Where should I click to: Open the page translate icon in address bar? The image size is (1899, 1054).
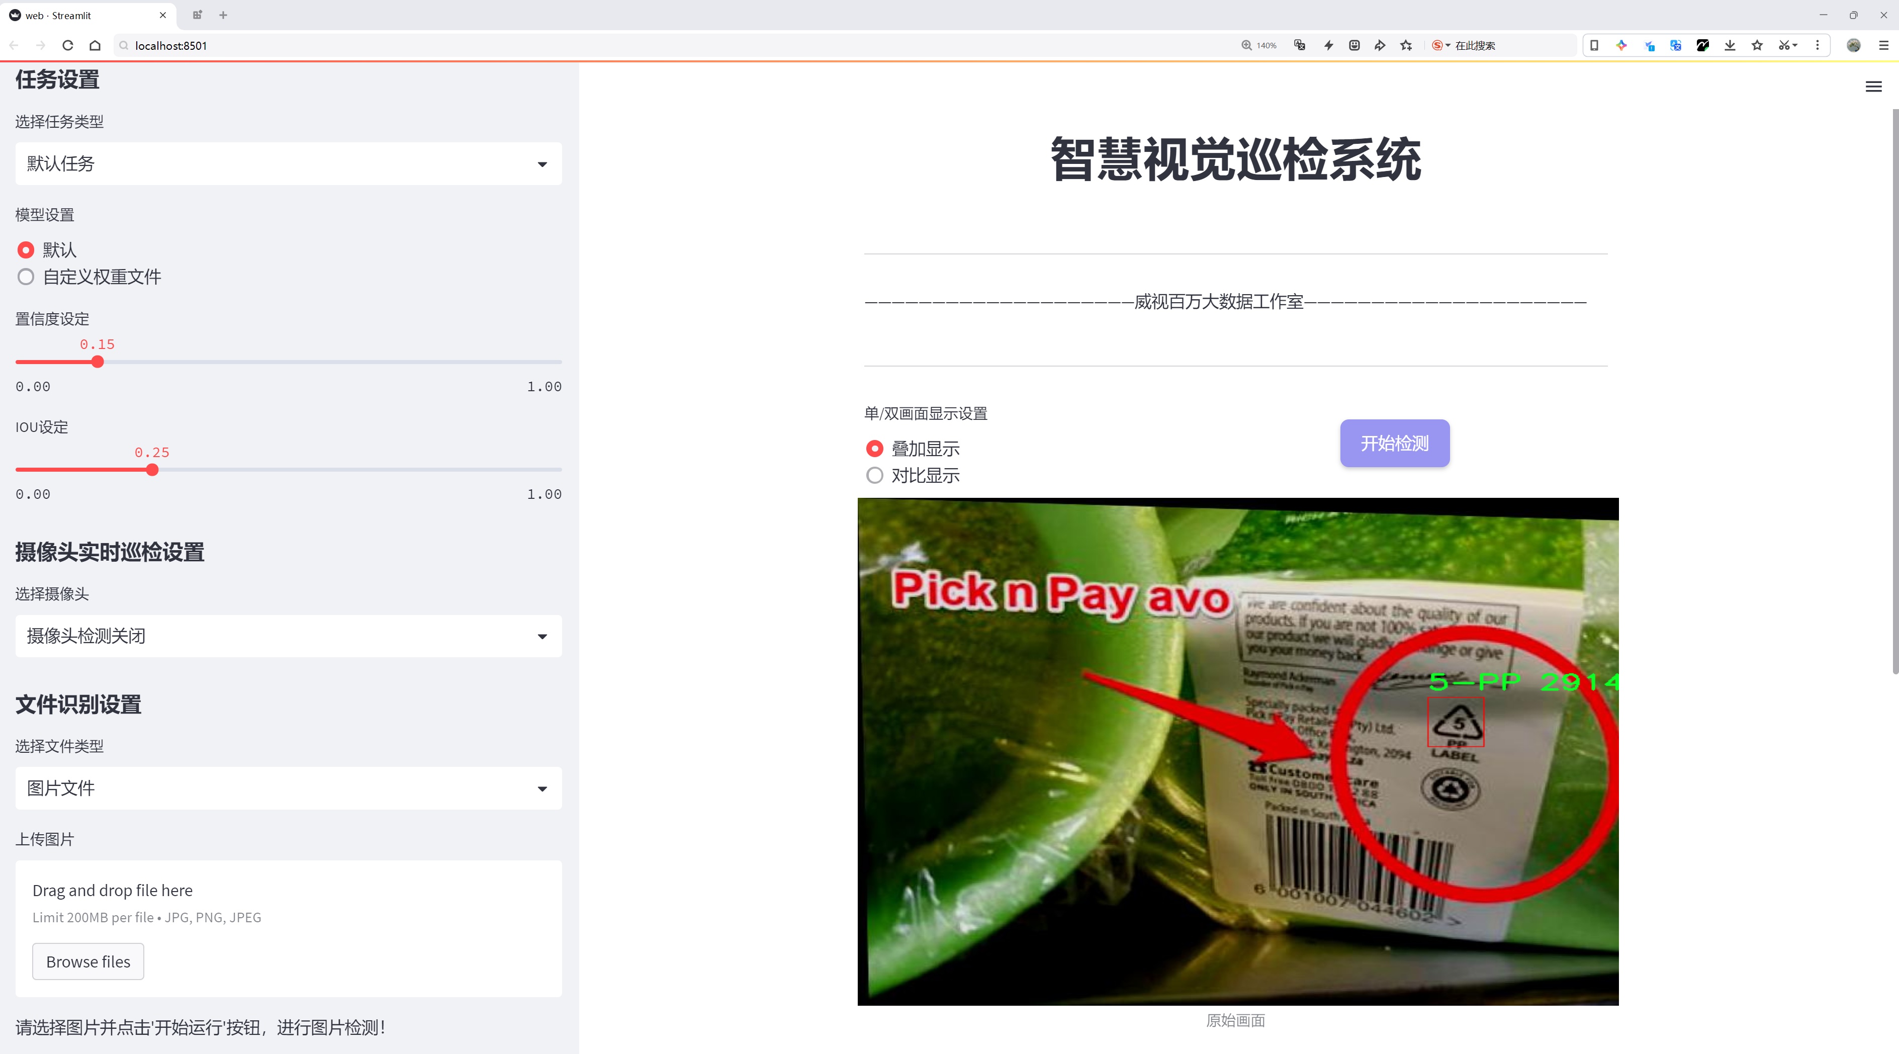click(1300, 45)
